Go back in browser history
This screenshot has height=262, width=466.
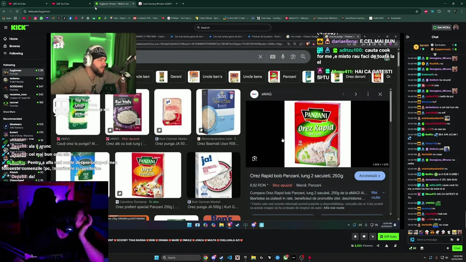point(4,11)
